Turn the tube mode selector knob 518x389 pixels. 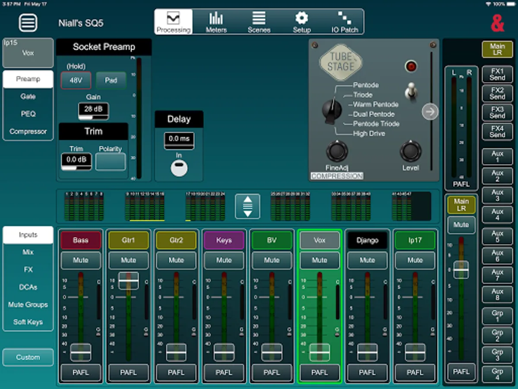point(332,110)
